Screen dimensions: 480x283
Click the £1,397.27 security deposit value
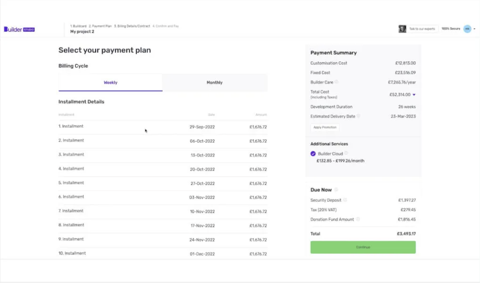[407, 200]
